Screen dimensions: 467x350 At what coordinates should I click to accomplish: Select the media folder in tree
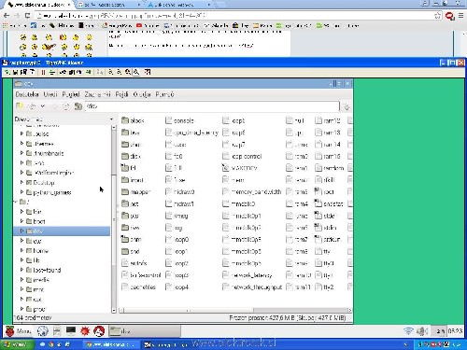tap(37, 279)
